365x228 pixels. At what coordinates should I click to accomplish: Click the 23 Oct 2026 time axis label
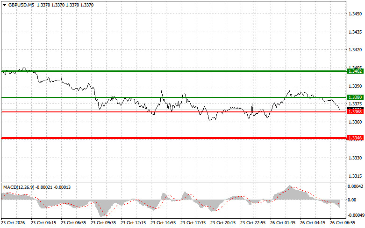coord(13,223)
